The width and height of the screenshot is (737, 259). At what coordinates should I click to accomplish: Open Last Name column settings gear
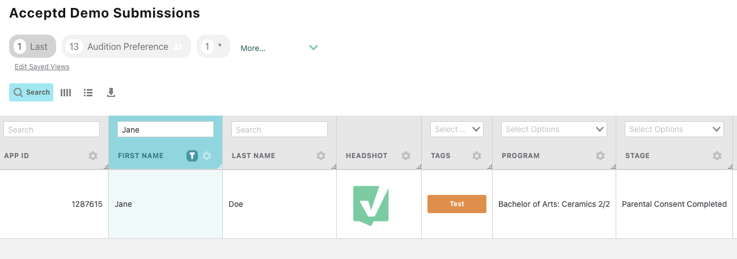pos(321,156)
